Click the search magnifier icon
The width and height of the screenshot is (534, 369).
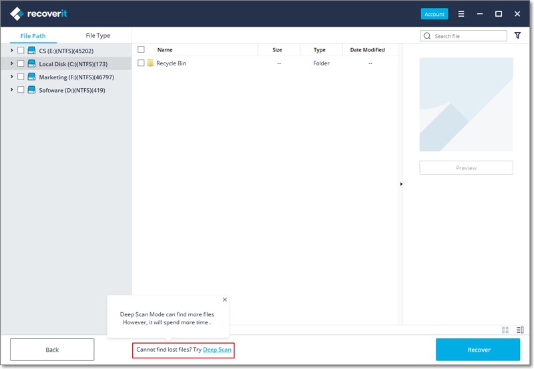click(427, 36)
